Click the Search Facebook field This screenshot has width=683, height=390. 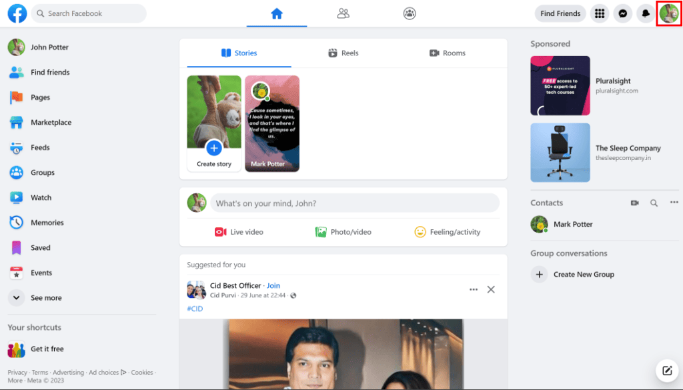tap(89, 13)
